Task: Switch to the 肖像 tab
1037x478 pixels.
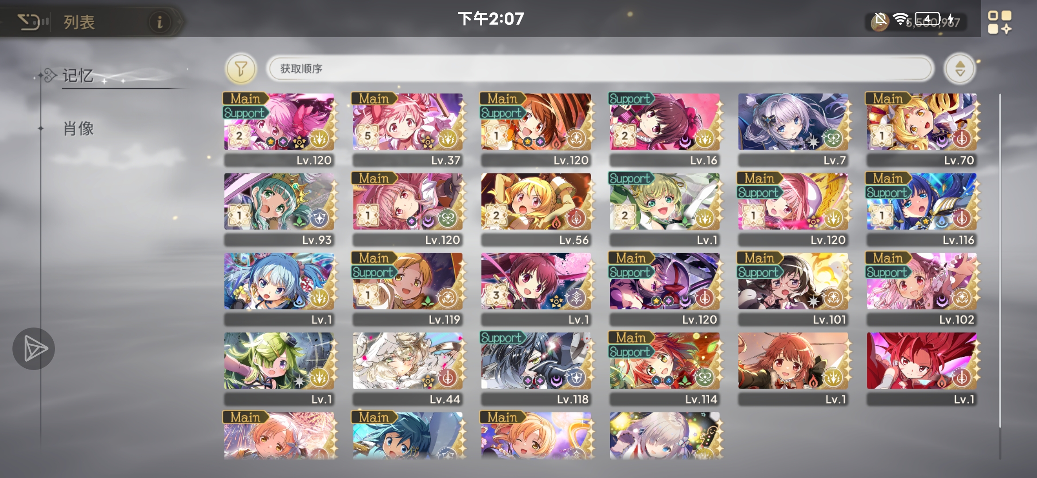Action: tap(78, 129)
